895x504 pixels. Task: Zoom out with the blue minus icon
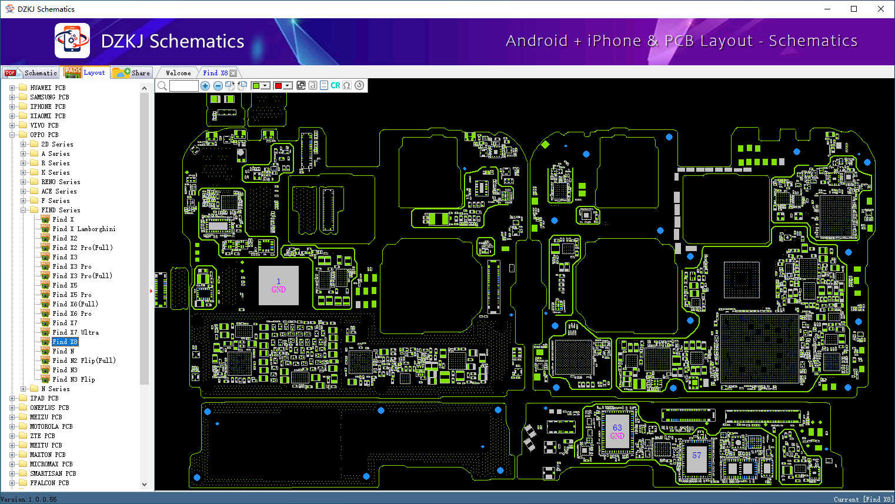[x=218, y=86]
